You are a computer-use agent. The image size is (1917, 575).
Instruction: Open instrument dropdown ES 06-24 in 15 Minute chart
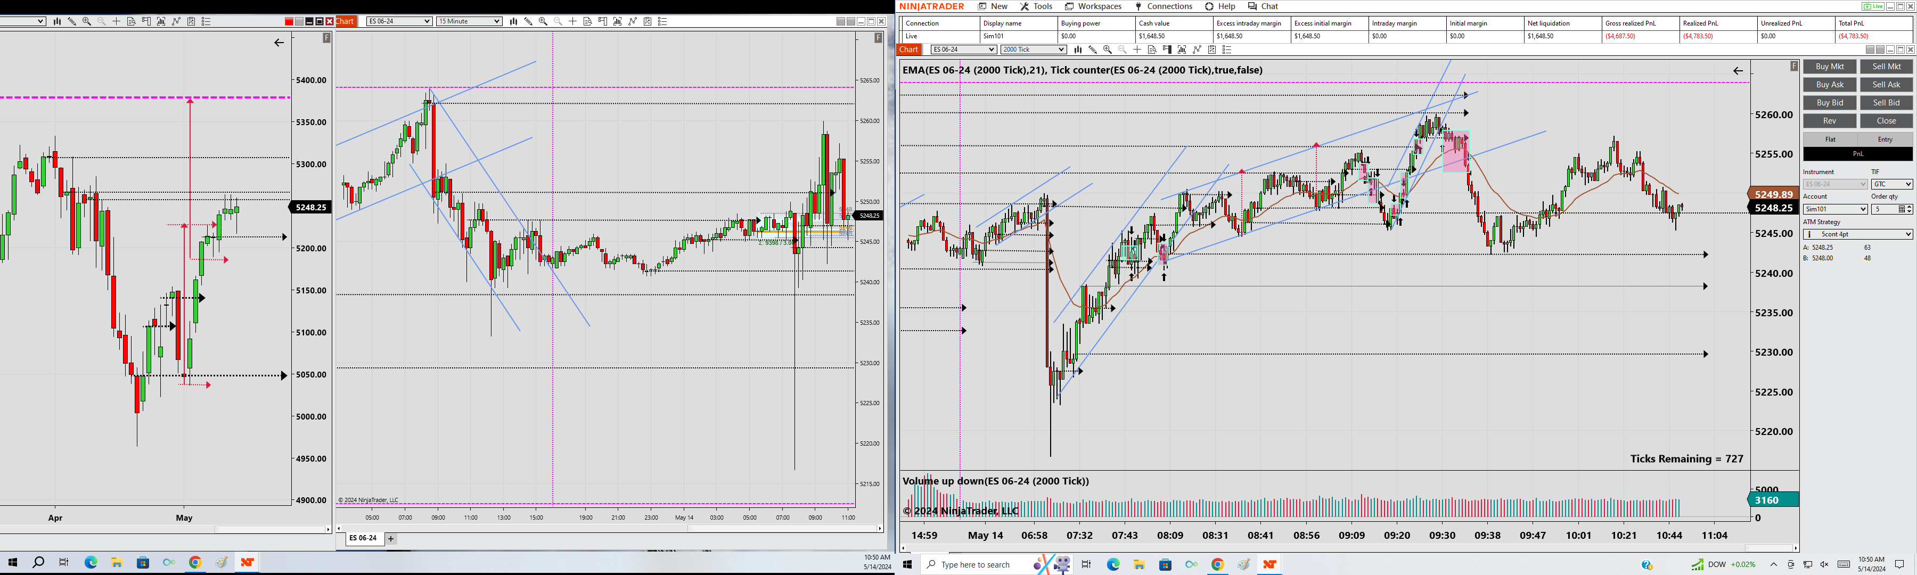coord(399,22)
